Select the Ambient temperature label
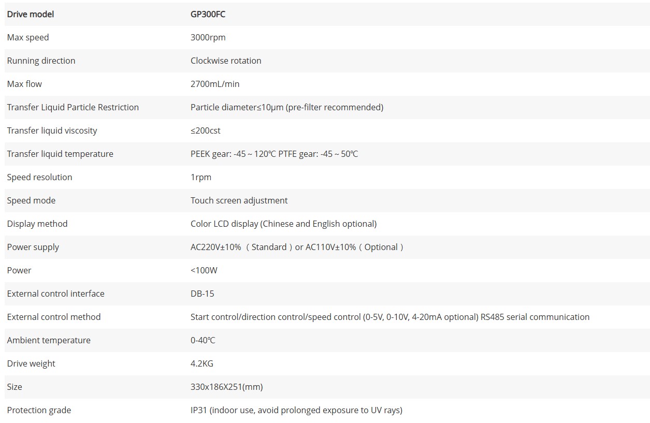Viewport: 650px width, 423px height. (x=49, y=340)
